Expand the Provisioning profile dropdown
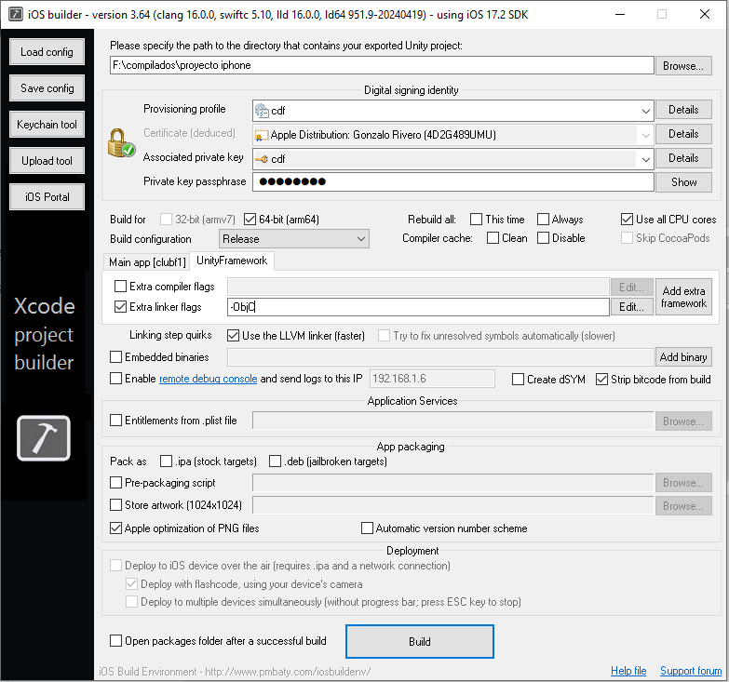This screenshot has height=682, width=729. [645, 111]
